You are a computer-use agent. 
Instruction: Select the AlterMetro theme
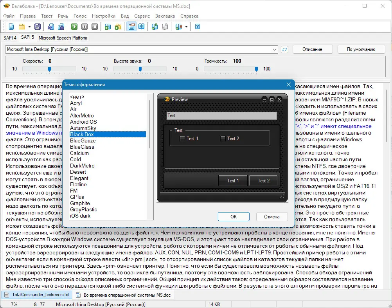click(x=108, y=115)
